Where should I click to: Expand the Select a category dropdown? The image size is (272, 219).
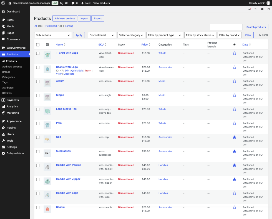tap(131, 35)
